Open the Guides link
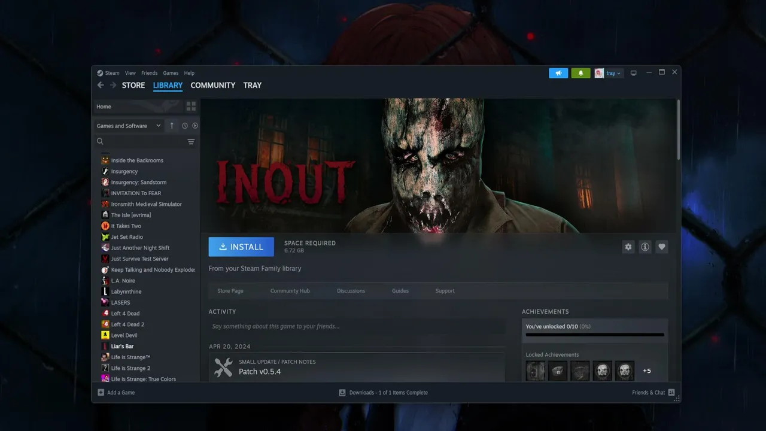Viewport: 766px width, 431px height. pos(400,291)
